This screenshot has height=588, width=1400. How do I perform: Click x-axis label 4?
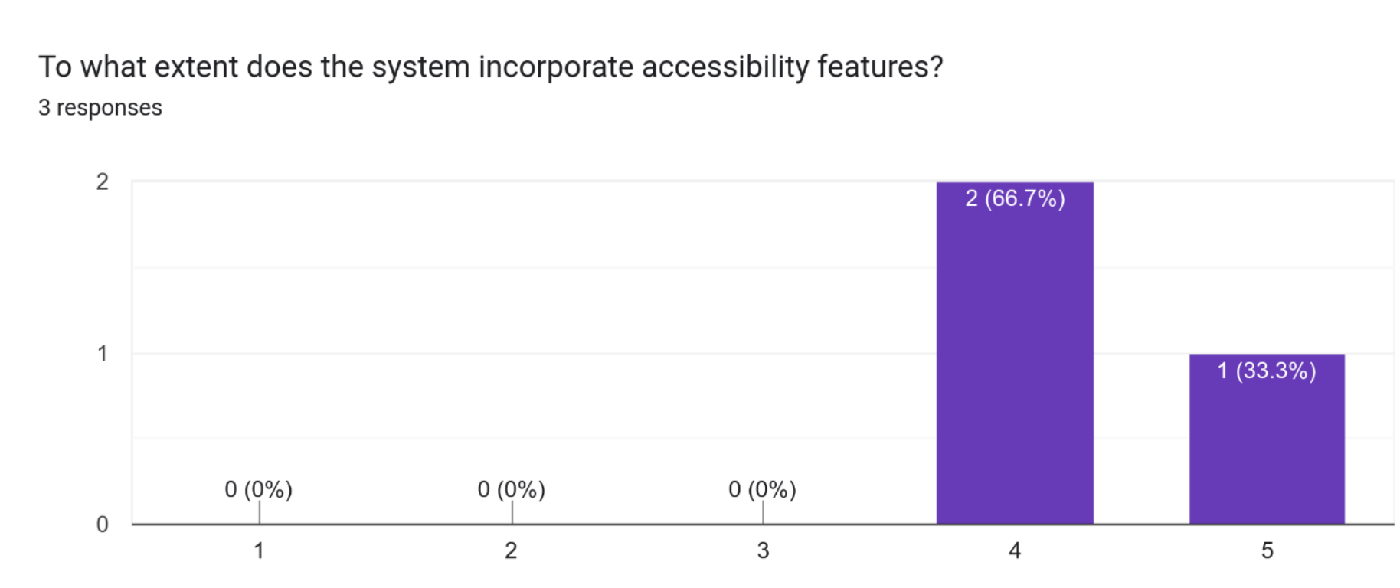[1015, 550]
